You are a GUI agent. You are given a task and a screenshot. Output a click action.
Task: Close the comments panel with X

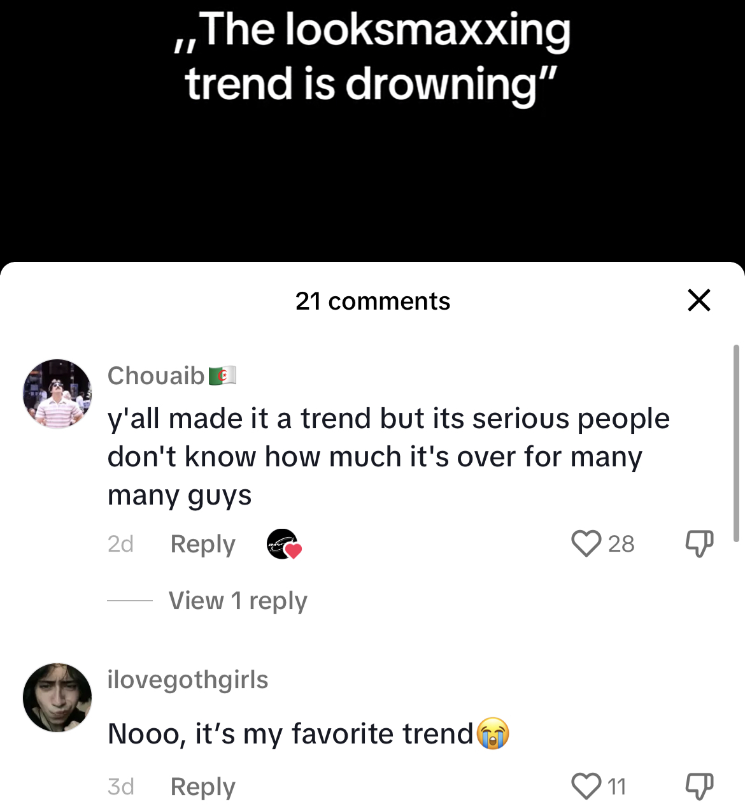[699, 300]
